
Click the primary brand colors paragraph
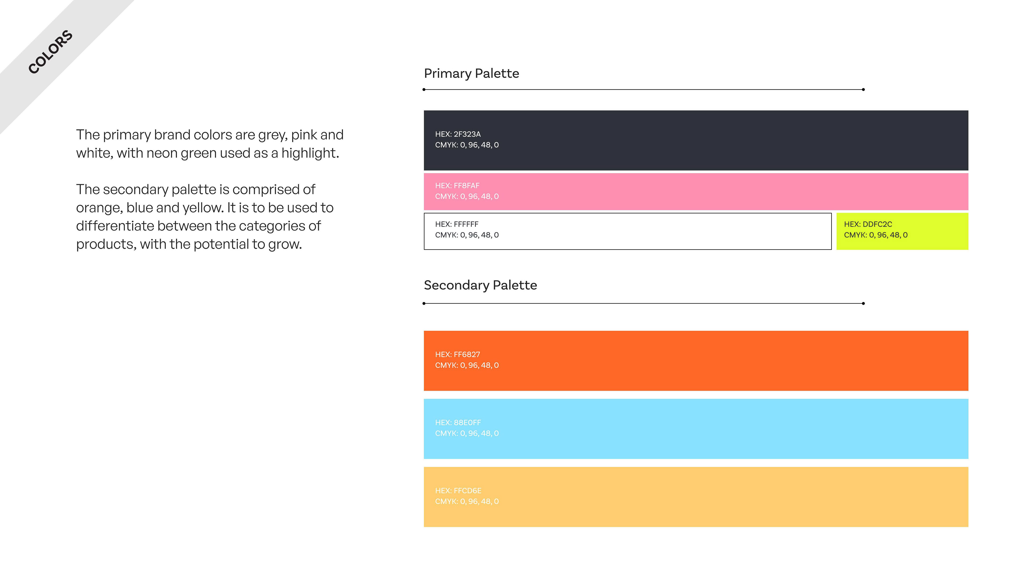[x=210, y=144]
